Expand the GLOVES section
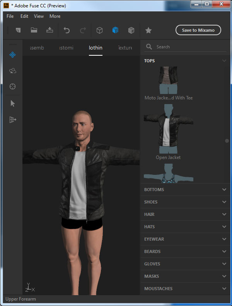Screen dimensions: 232x306 coord(185,264)
